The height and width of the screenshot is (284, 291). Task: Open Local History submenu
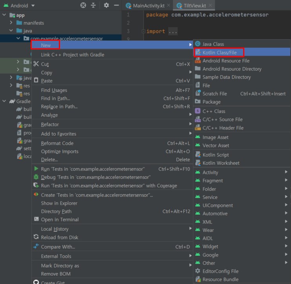(x=112, y=229)
